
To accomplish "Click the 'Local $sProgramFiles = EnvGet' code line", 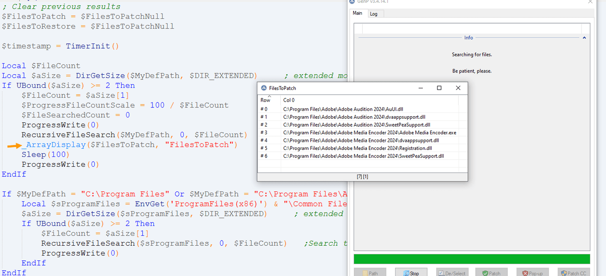I will tap(185, 204).
